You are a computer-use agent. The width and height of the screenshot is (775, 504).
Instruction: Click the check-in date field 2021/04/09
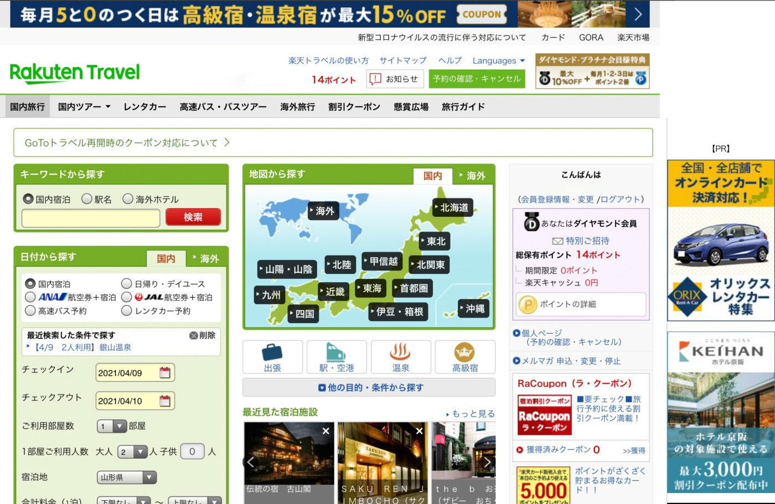[135, 372]
